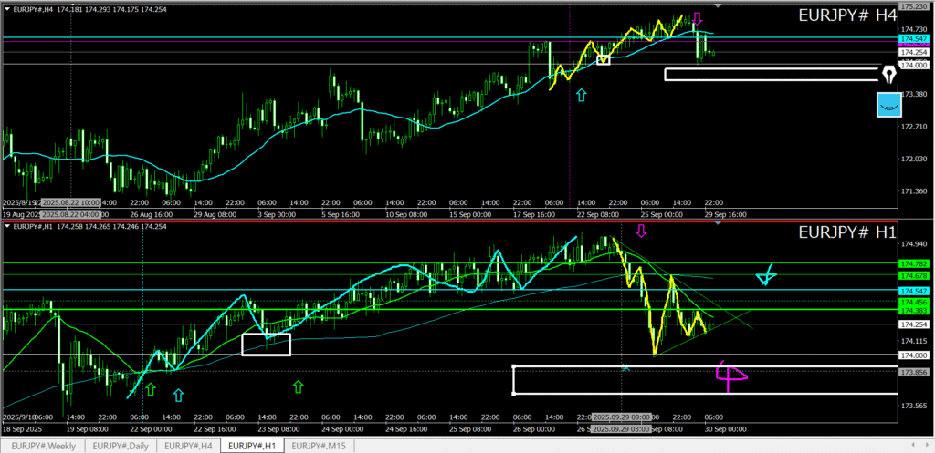Open the EURJPY#,M15 chart tab
This screenshot has width=935, height=453.
(x=320, y=446)
